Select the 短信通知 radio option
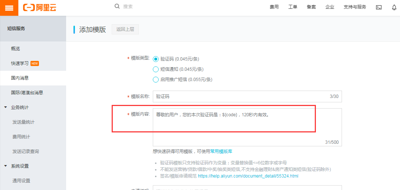Image resolution: width=400 pixels, height=190 pixels. 156,69
